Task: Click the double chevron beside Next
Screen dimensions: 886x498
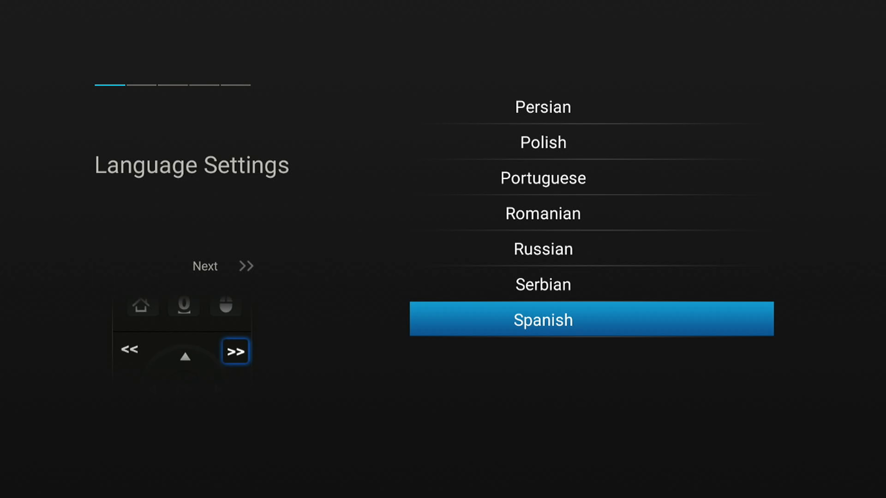Action: 246,266
